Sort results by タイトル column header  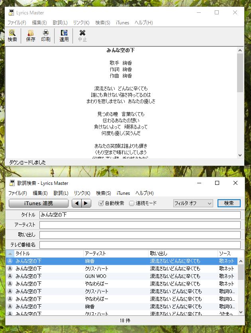49,254
